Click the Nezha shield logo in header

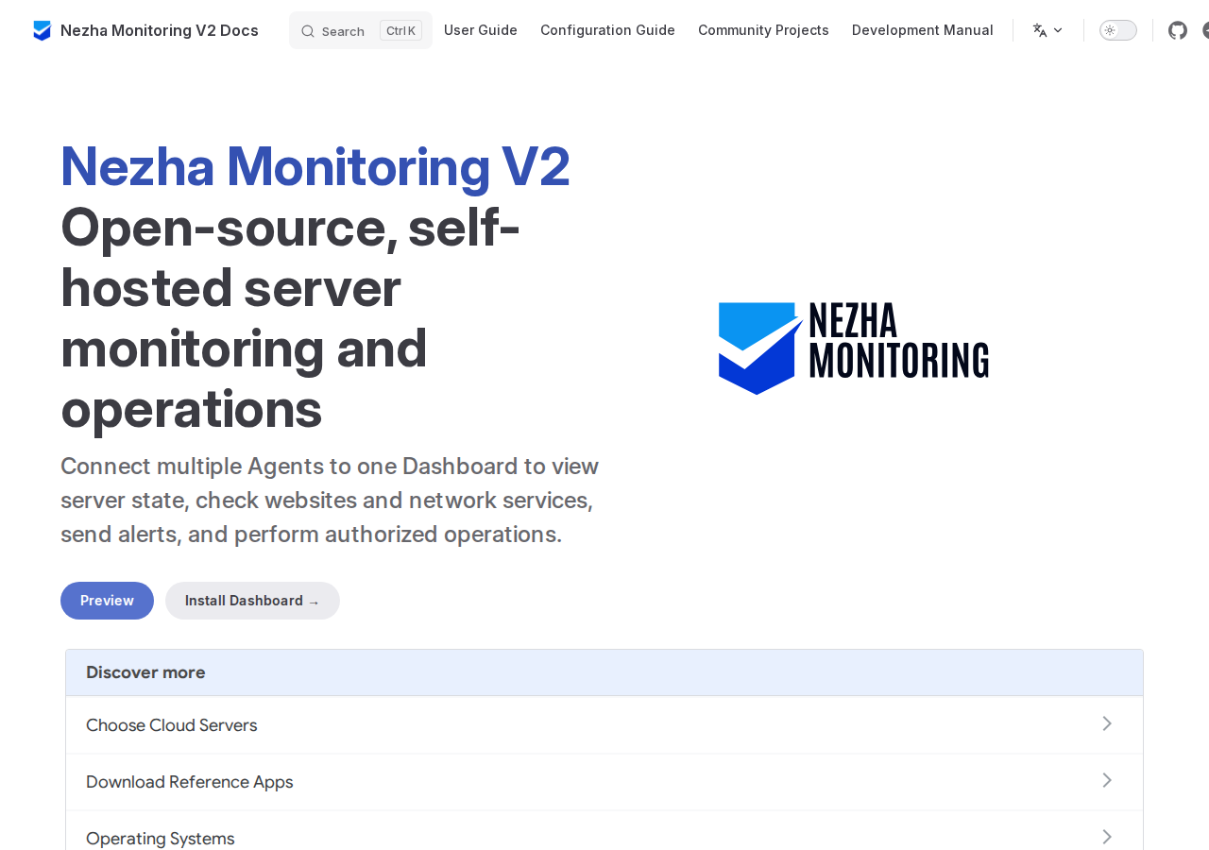[42, 30]
